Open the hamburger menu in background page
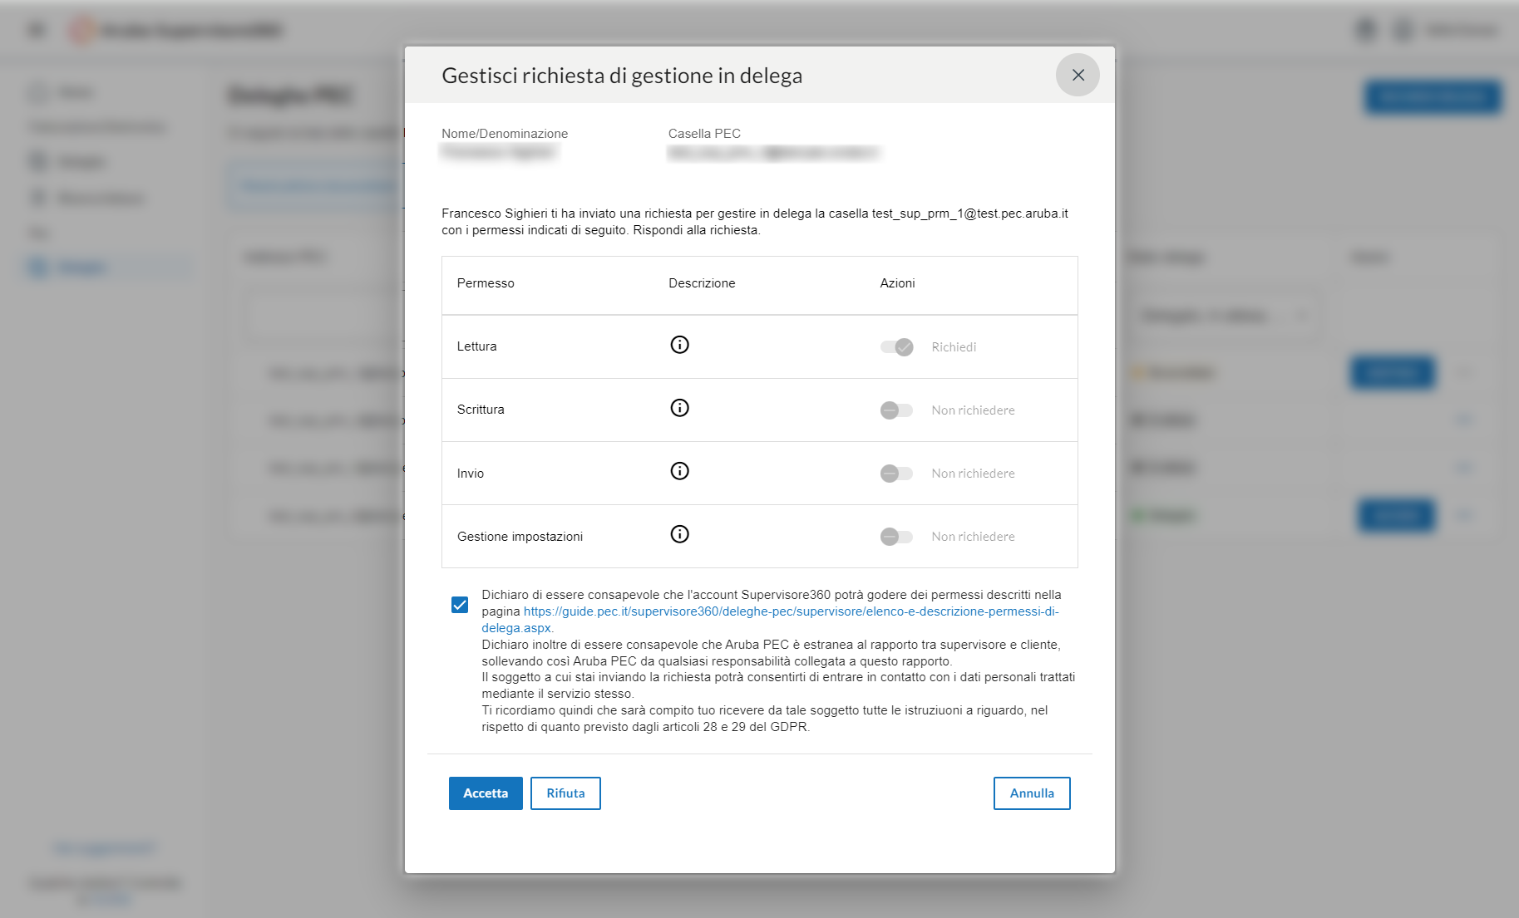 point(37,31)
